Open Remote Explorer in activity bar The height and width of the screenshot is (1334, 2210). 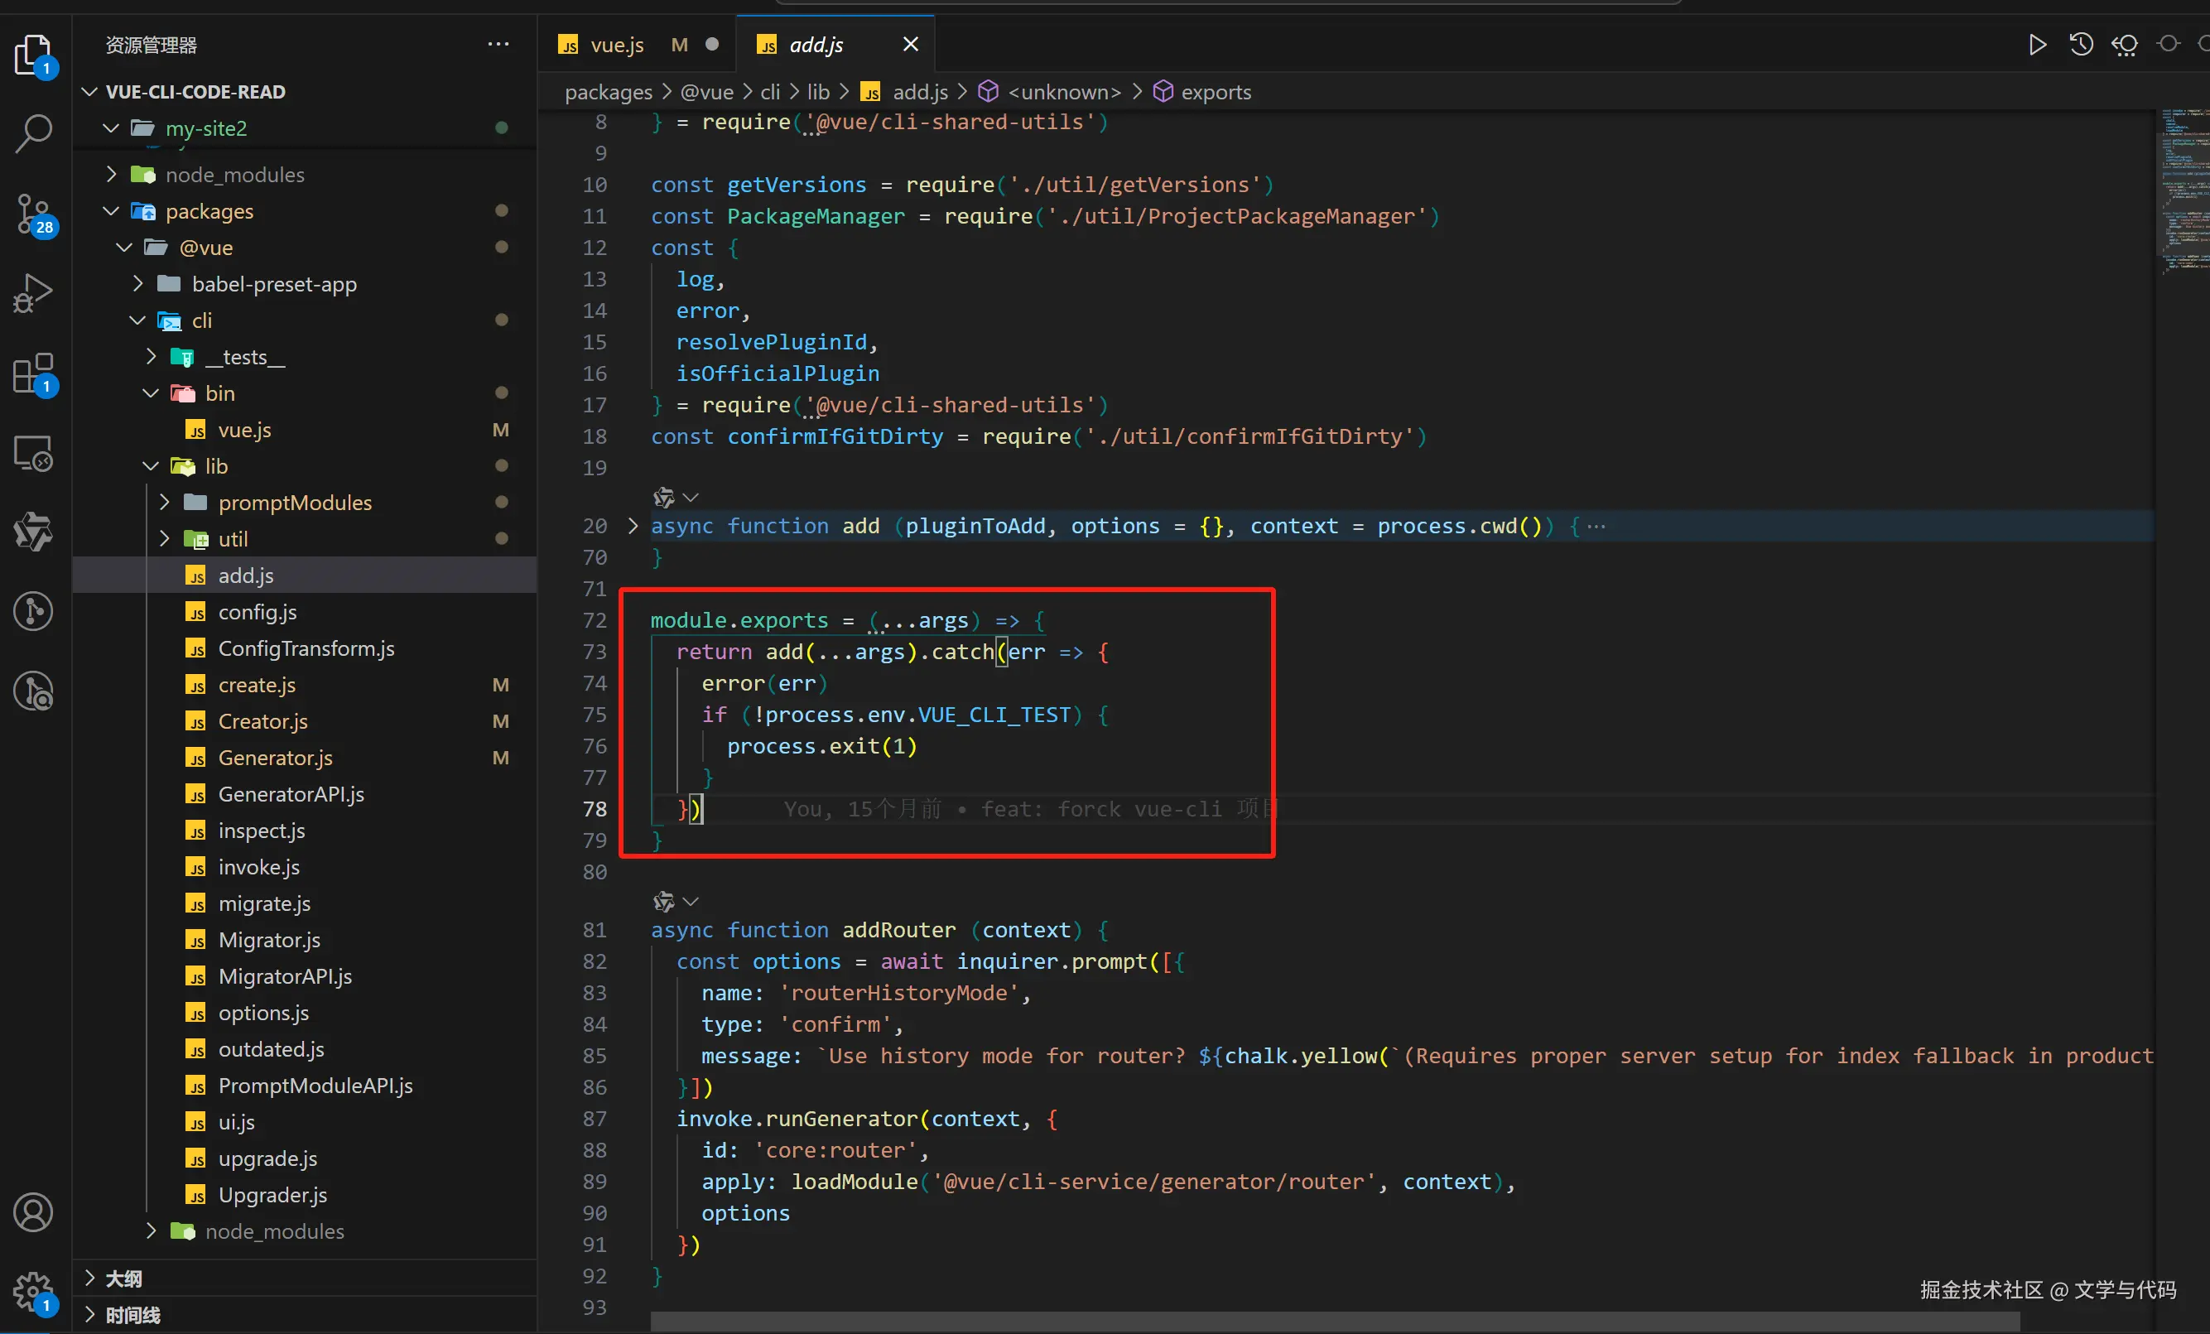click(34, 453)
